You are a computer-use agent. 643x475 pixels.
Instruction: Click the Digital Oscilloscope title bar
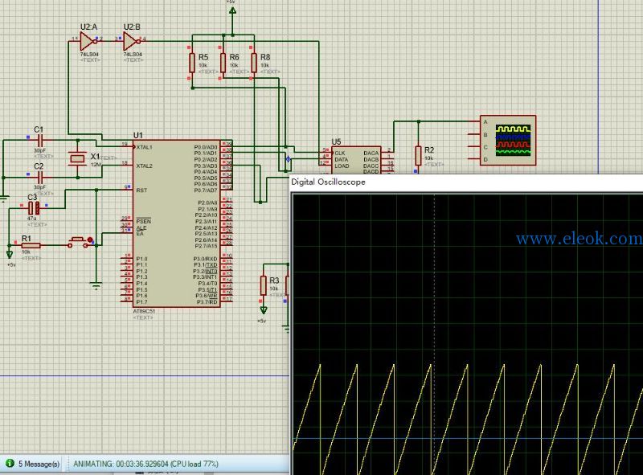click(x=467, y=182)
